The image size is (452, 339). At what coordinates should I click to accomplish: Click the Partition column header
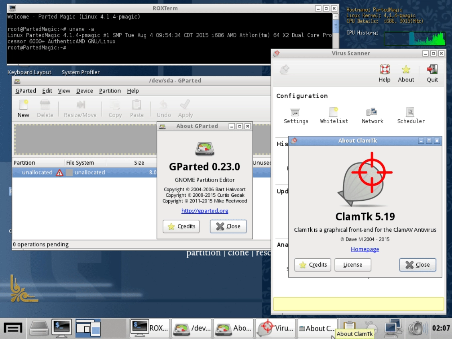[38, 163]
